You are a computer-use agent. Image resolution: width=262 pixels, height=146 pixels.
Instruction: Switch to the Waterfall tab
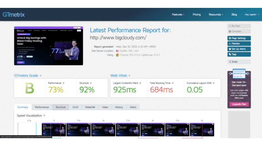coord(90,107)
